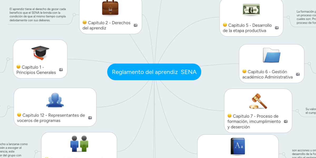Open image attachment icon on Capitulo 5 node

point(277,28)
